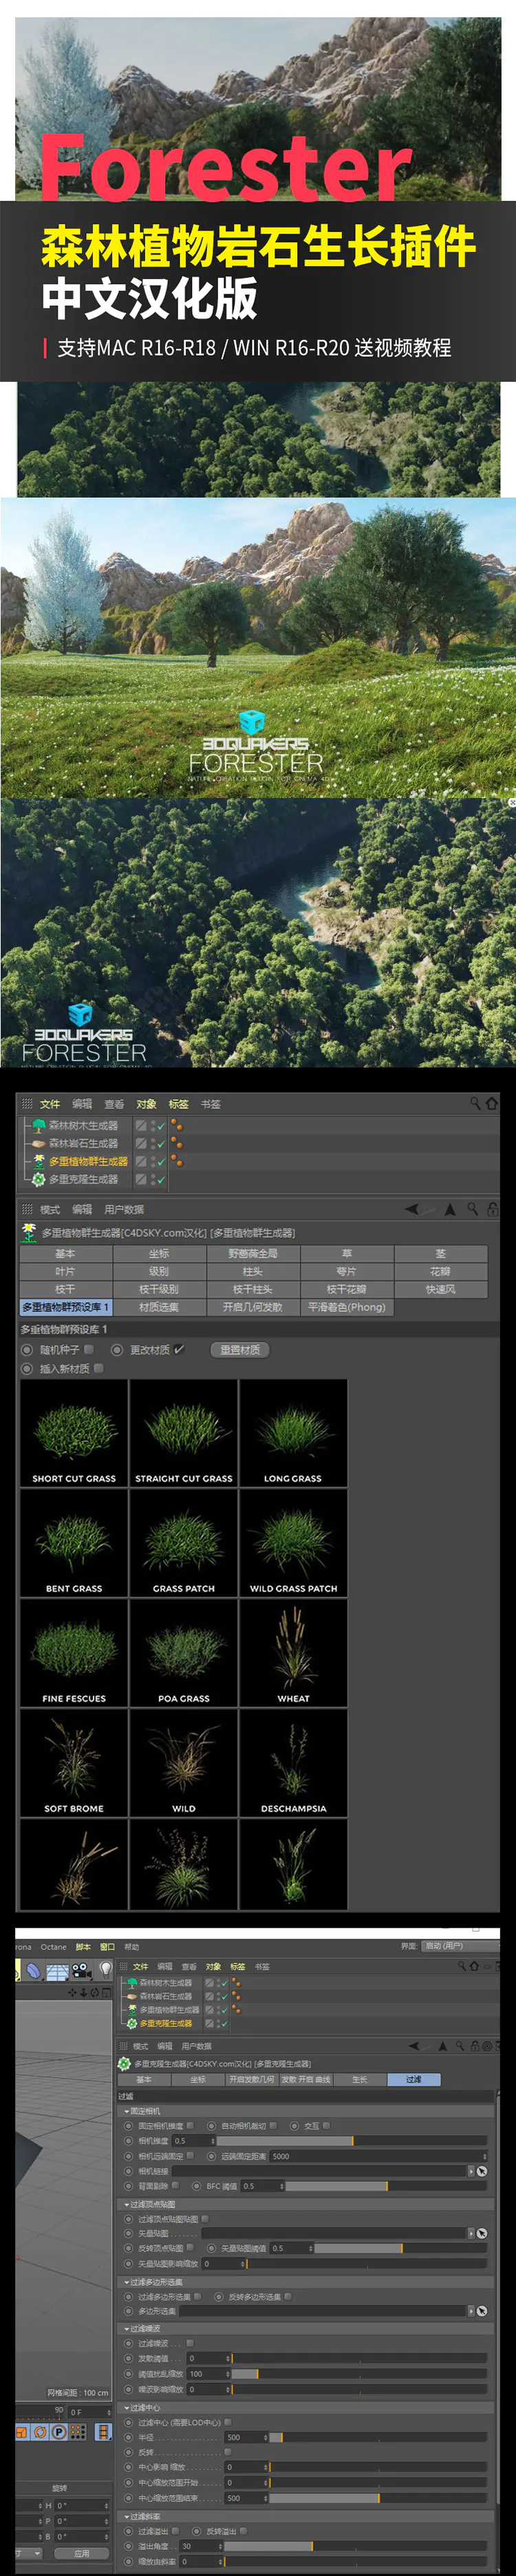Collapse the 过滤多边形选集 section
516x2576 pixels.
pos(126,2282)
